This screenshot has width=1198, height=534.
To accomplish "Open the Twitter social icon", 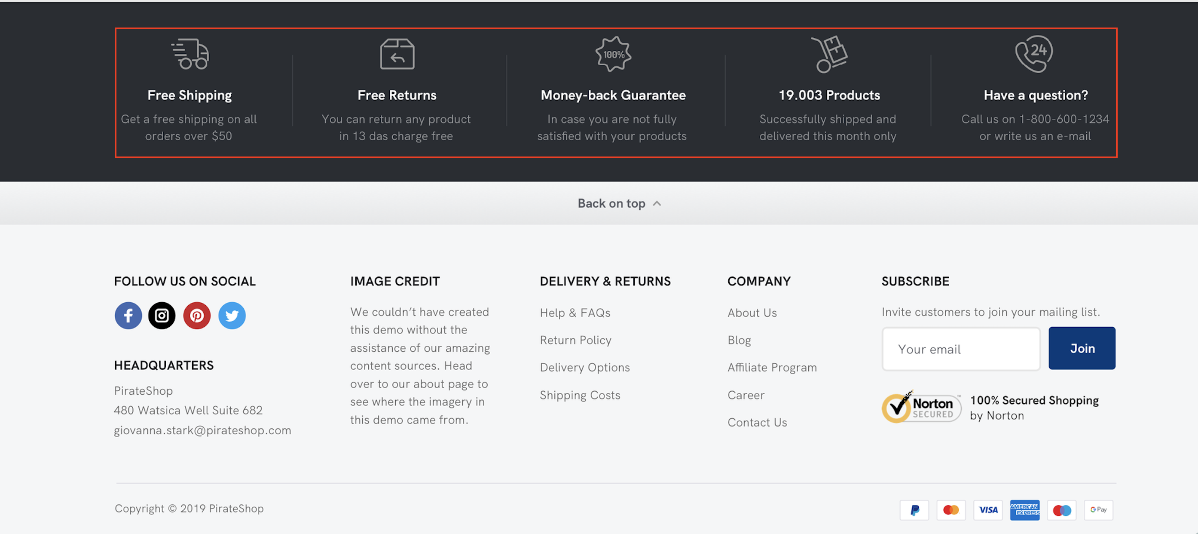I will click(232, 316).
